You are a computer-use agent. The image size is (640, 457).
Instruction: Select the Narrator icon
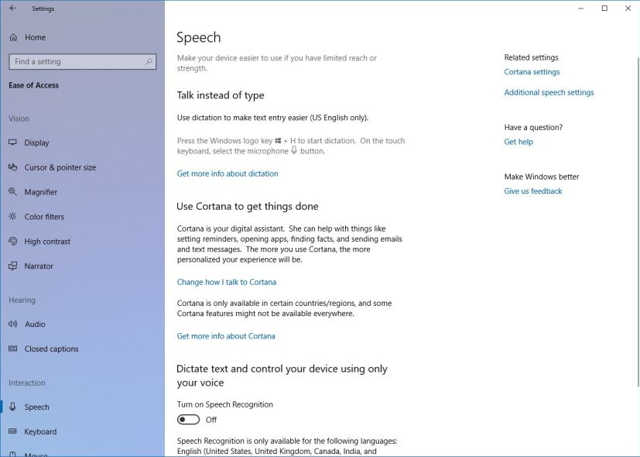(12, 266)
